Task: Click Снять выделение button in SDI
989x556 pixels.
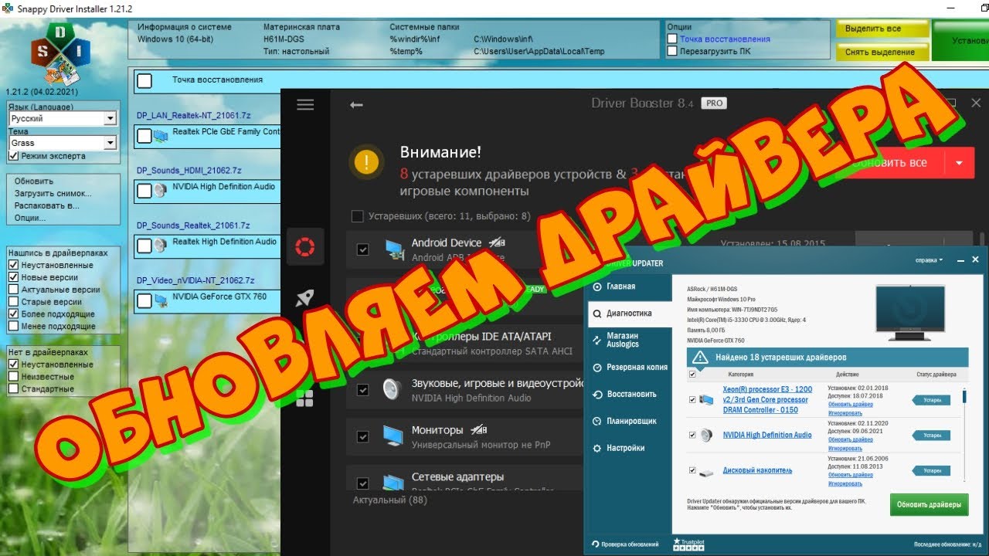Action: pos(882,52)
